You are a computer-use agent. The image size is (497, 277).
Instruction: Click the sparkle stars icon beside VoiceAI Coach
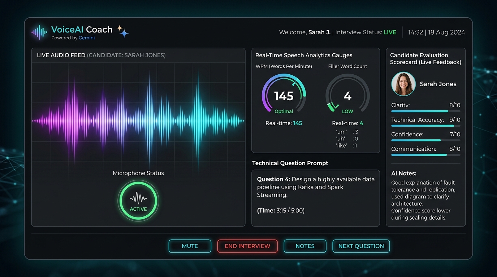tap(123, 31)
